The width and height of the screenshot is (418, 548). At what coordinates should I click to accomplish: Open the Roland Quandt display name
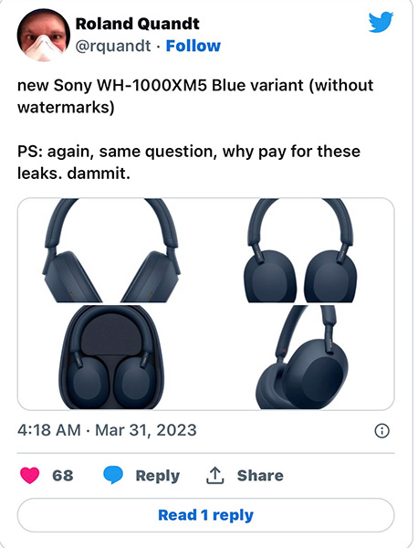tap(137, 24)
